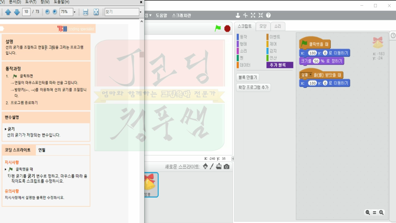
Task: Click the grow sprite tool icon
Action: coord(253,15)
